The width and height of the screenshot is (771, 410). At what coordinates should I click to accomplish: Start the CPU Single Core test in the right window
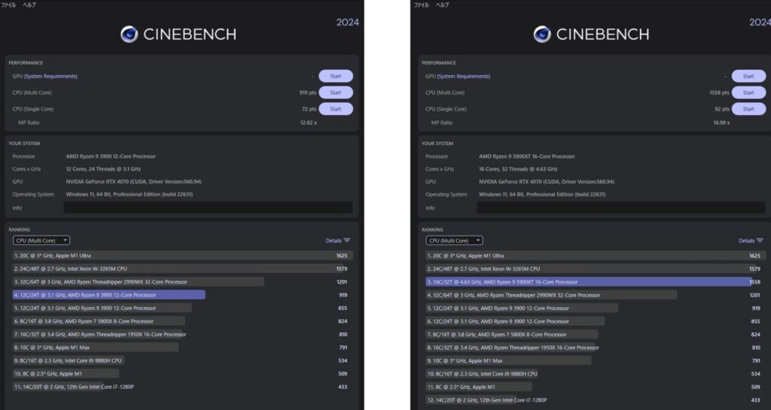(x=748, y=109)
